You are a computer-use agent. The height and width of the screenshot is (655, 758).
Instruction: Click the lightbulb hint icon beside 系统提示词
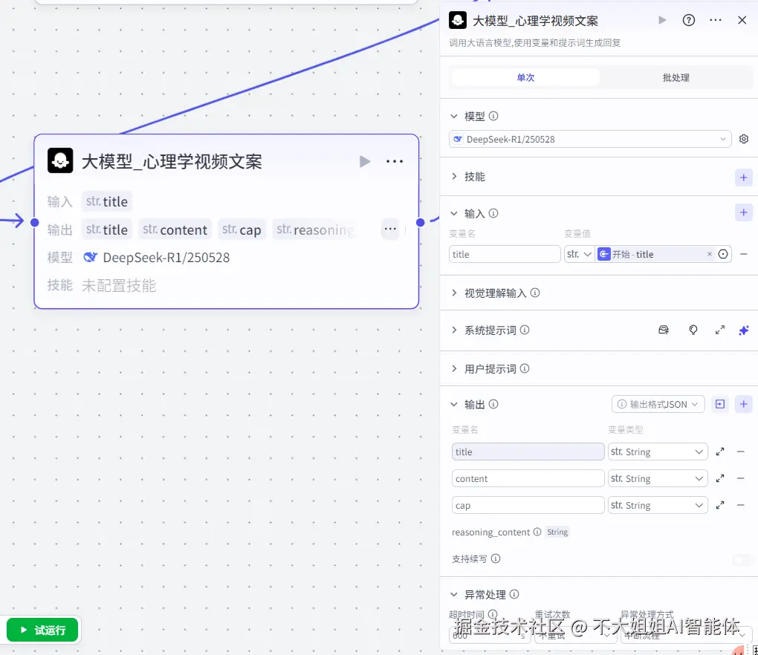[x=693, y=330]
